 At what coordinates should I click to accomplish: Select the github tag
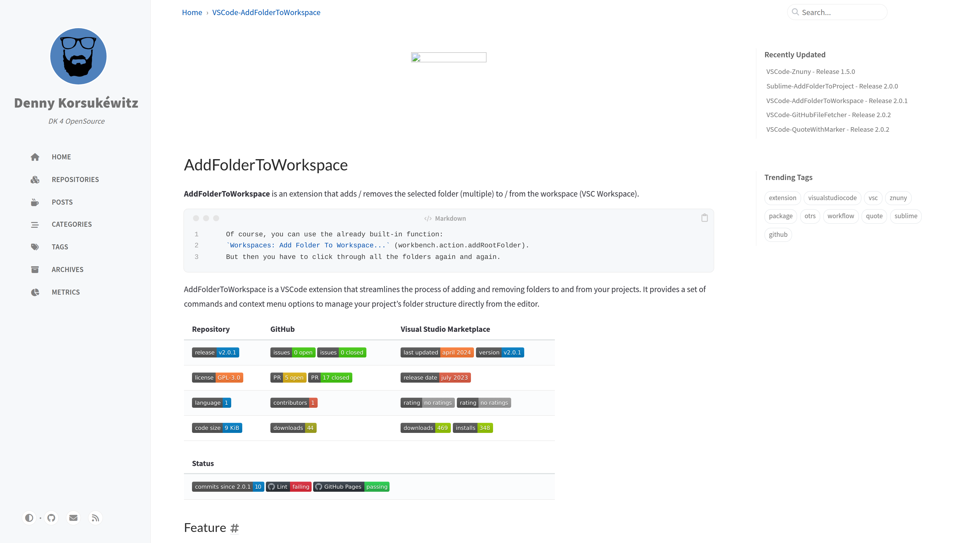click(x=778, y=235)
